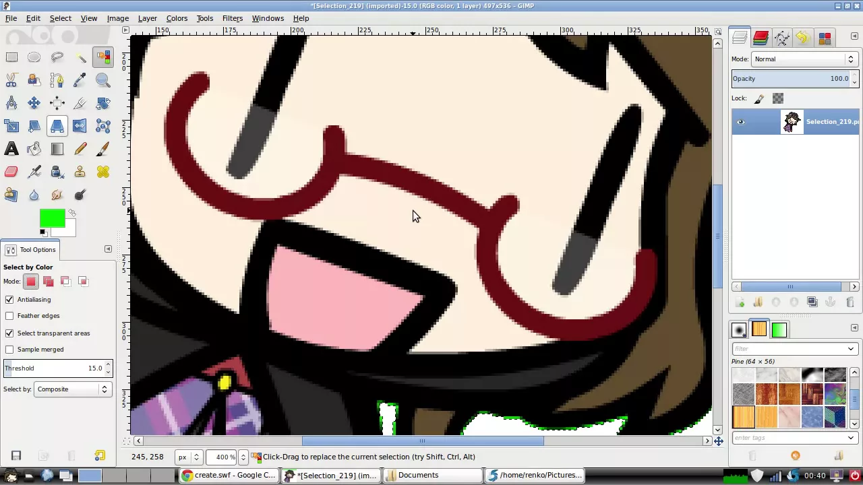Select the Zoom magnifier tool
The image size is (863, 485).
[x=103, y=80]
